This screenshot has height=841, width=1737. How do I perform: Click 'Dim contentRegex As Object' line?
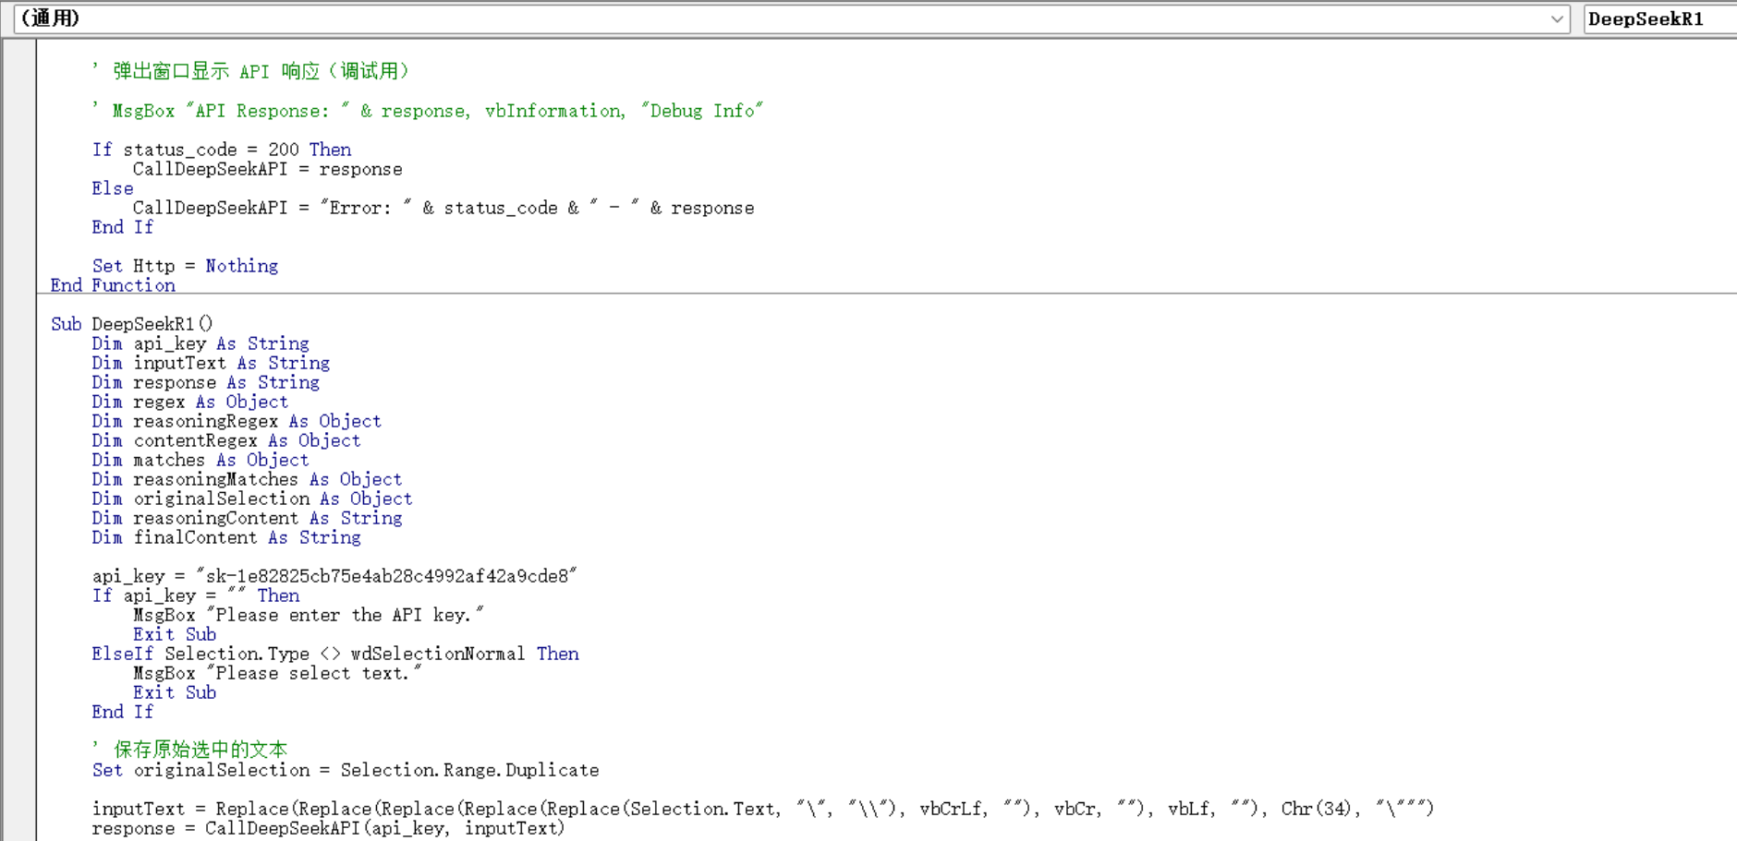coord(226,440)
